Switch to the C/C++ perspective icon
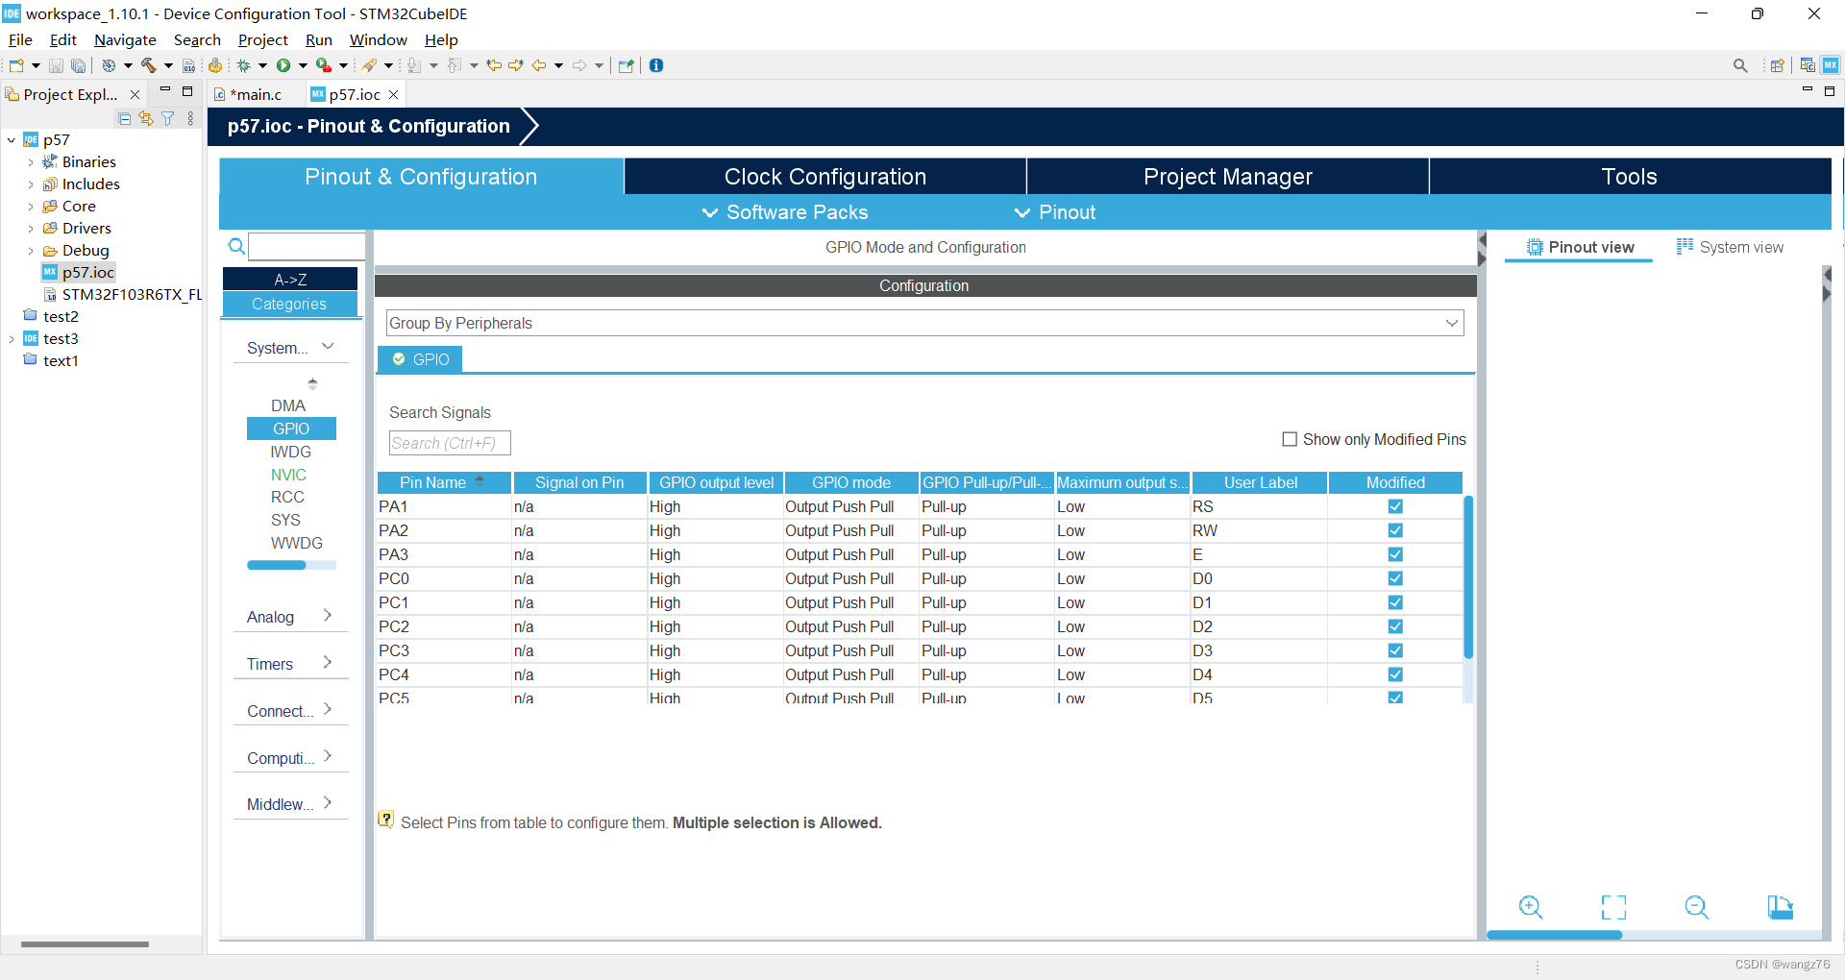1845x980 pixels. click(1808, 65)
